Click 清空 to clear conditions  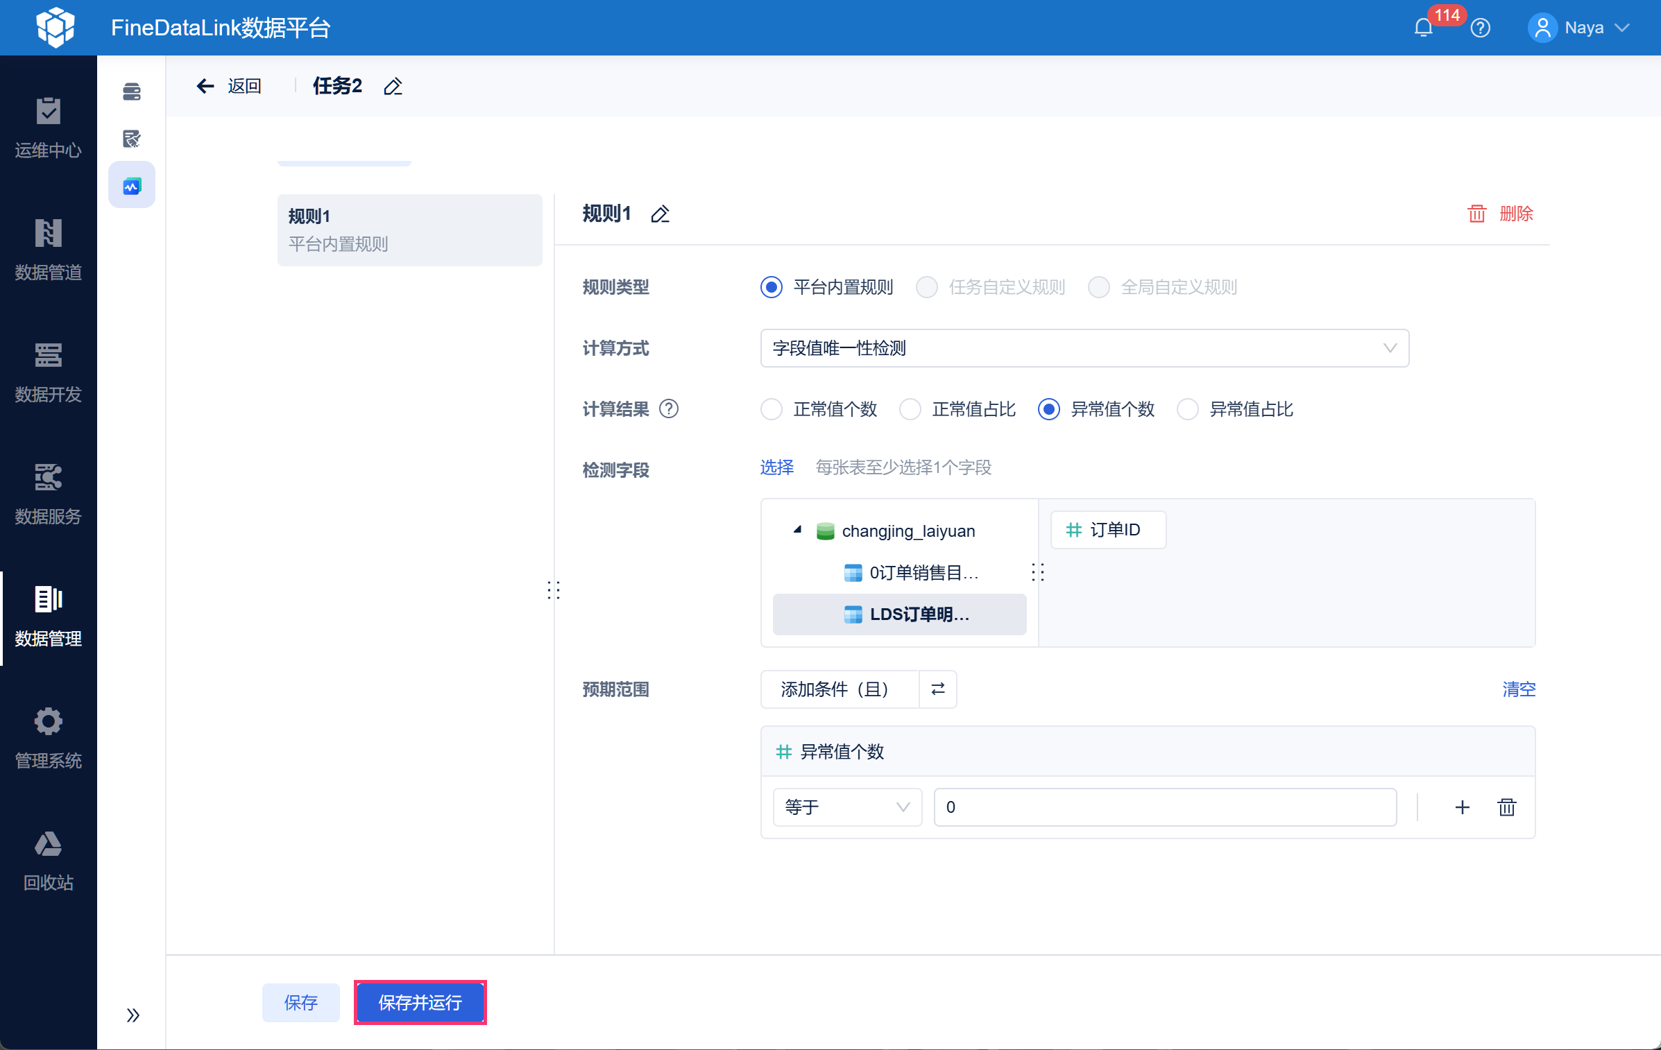tap(1519, 689)
